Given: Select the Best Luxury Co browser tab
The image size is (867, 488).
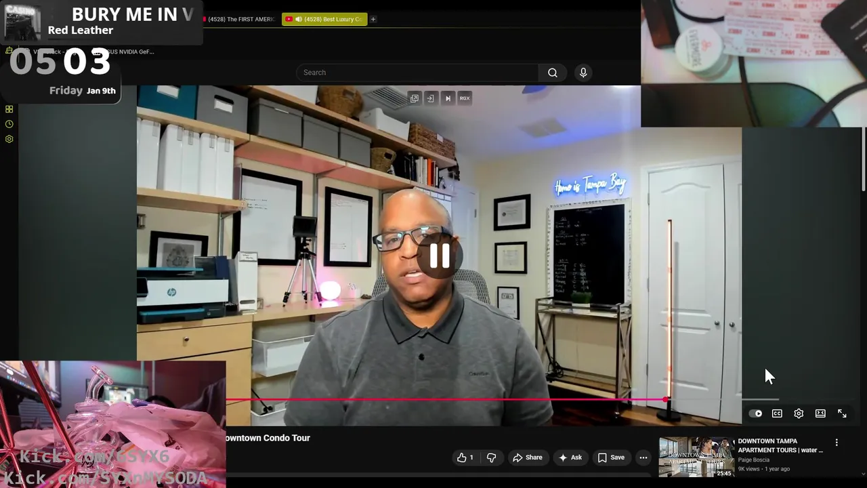Looking at the screenshot, I should click(324, 19).
